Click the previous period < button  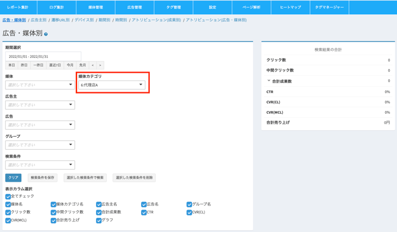point(92,65)
